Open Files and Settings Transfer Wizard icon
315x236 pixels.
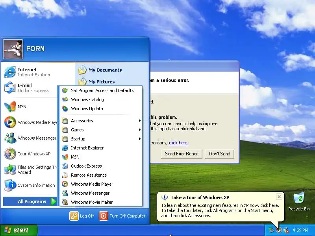(x=10, y=170)
